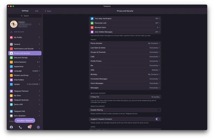Click the Notifications and Sounds icon
214x139 pixels.
pos(12,49)
